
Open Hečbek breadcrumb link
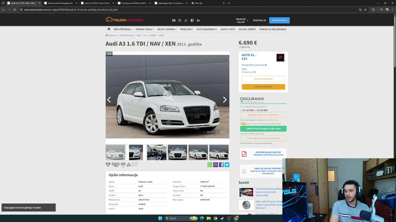point(153,35)
